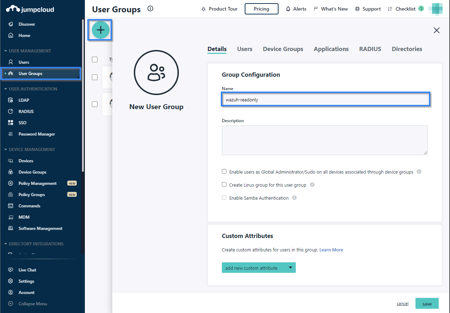The width and height of the screenshot is (450, 313).
Task: Collapse the DIRECTORY INTEGRATIONS section
Action: tap(34, 244)
